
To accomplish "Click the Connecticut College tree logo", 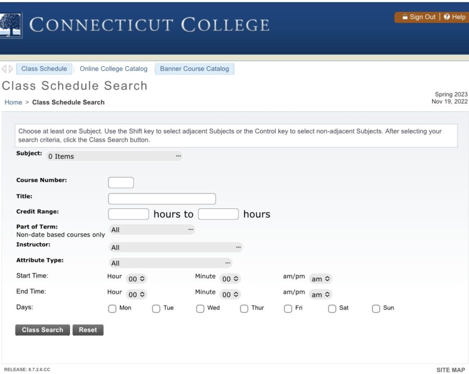I will [x=11, y=25].
